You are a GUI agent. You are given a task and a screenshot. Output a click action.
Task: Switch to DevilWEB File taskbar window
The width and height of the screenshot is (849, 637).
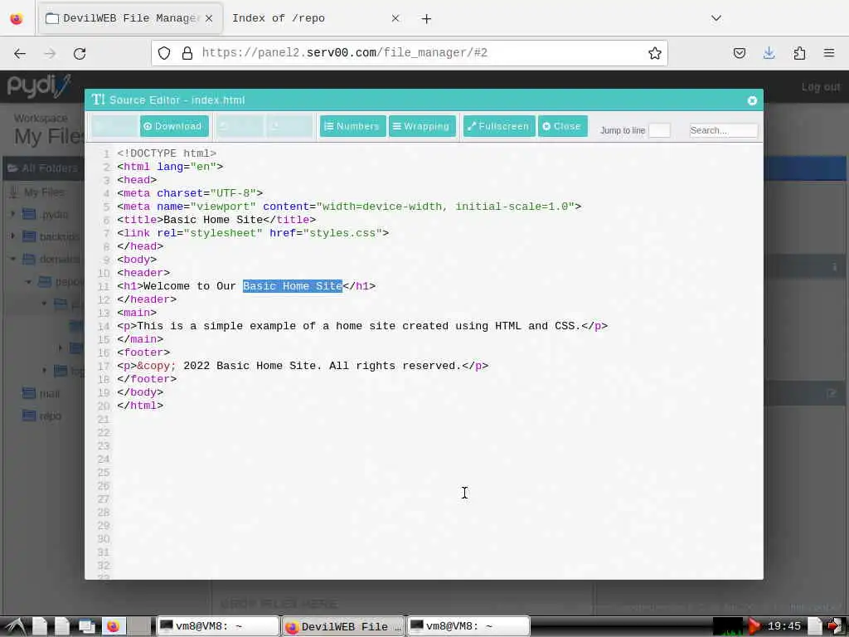[342, 627]
